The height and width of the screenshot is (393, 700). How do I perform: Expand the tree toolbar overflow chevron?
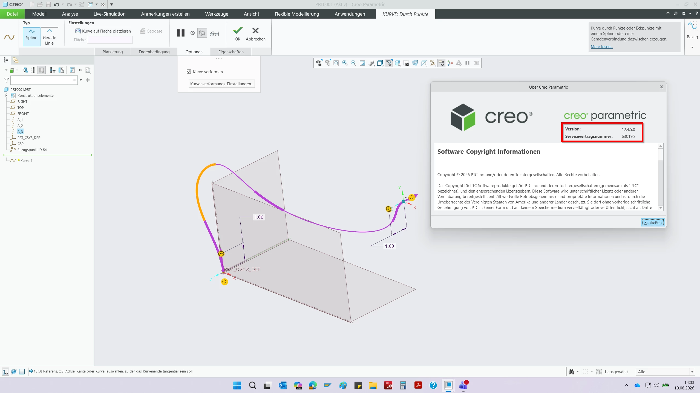pyautogui.click(x=80, y=70)
